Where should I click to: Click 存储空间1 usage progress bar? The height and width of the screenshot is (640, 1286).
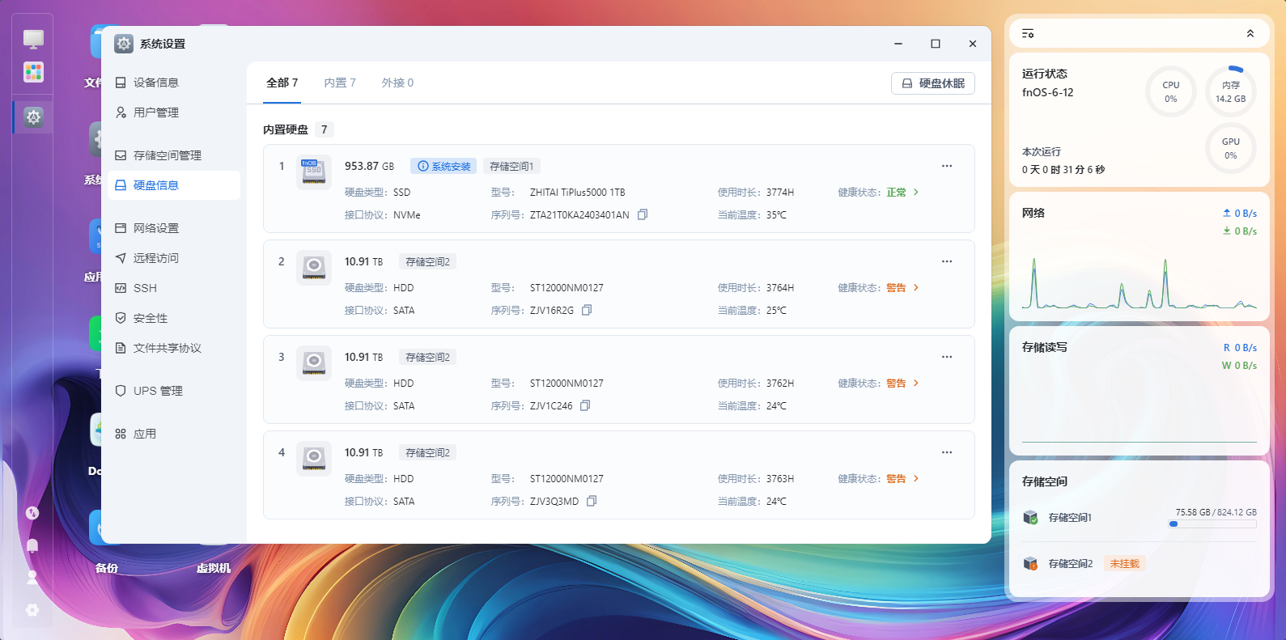tap(1212, 524)
